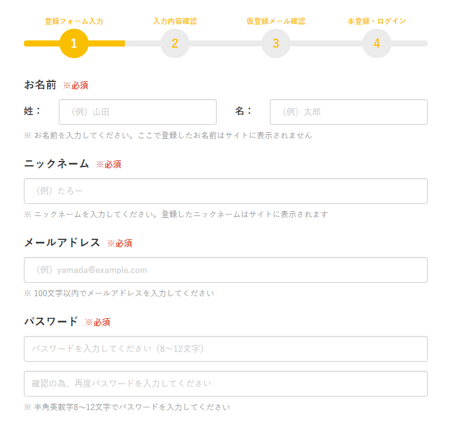Click the メールアドレス section heading
Screen dimensions: 451x429
(x=62, y=242)
